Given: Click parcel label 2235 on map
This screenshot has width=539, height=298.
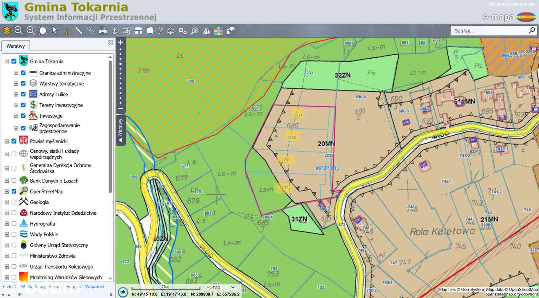Looking at the screenshot, I should [291, 138].
